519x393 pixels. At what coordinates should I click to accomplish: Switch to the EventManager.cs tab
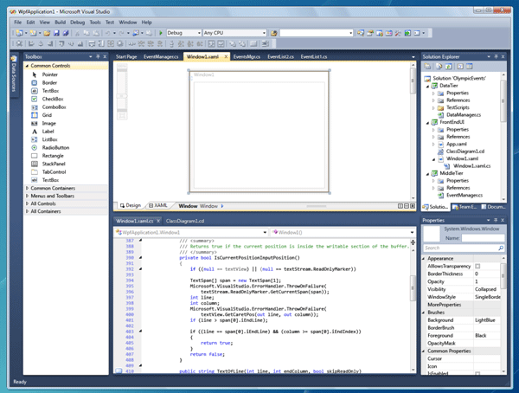tap(159, 56)
